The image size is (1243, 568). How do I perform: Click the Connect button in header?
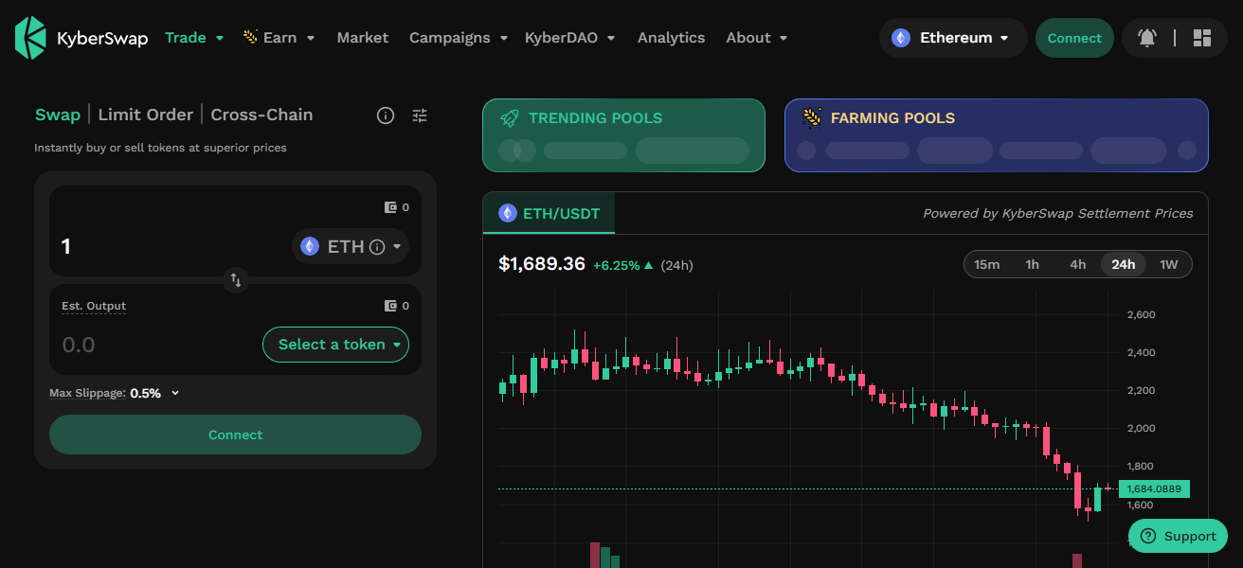(x=1074, y=38)
